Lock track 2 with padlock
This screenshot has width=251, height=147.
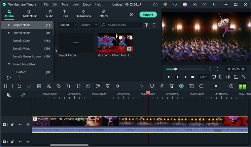pos(12,125)
